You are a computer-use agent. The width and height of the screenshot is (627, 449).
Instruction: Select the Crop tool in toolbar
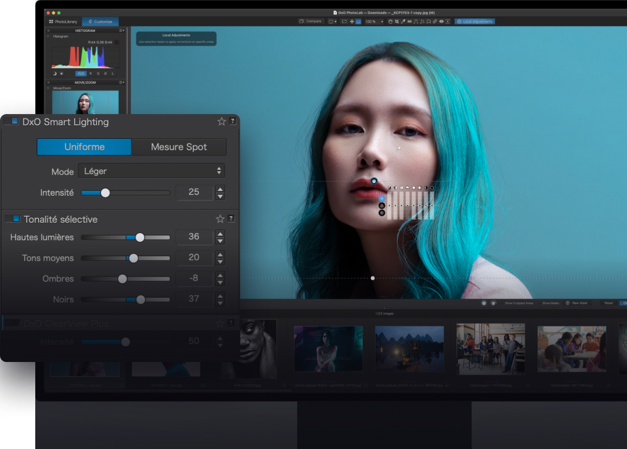click(397, 21)
